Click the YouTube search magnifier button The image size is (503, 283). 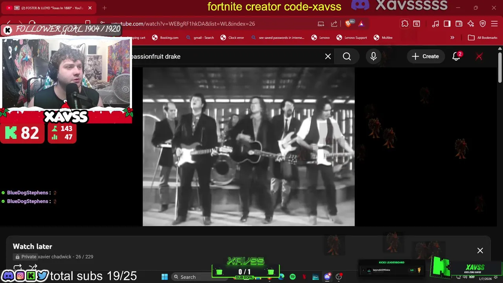tap(347, 57)
